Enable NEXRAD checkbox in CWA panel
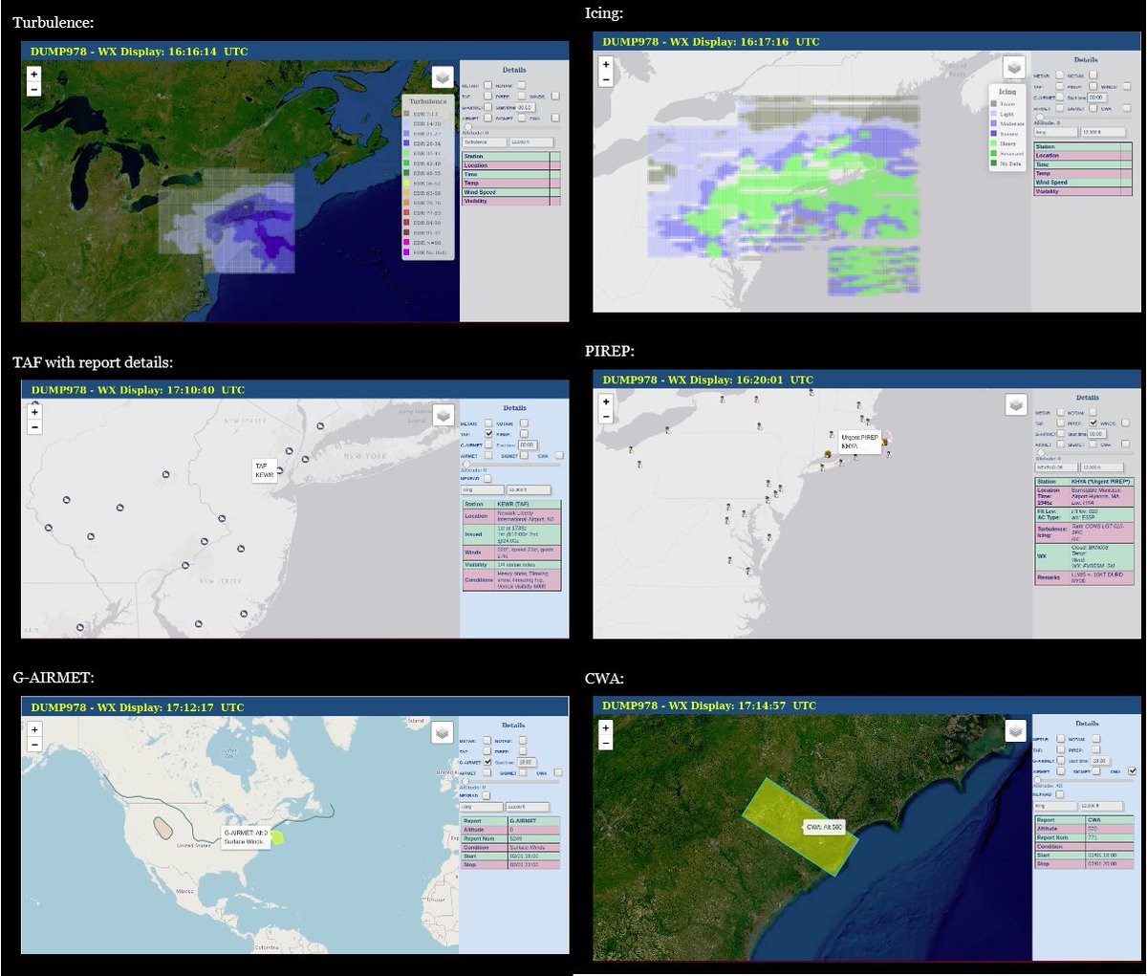The height and width of the screenshot is (976, 1147). pos(1060,794)
